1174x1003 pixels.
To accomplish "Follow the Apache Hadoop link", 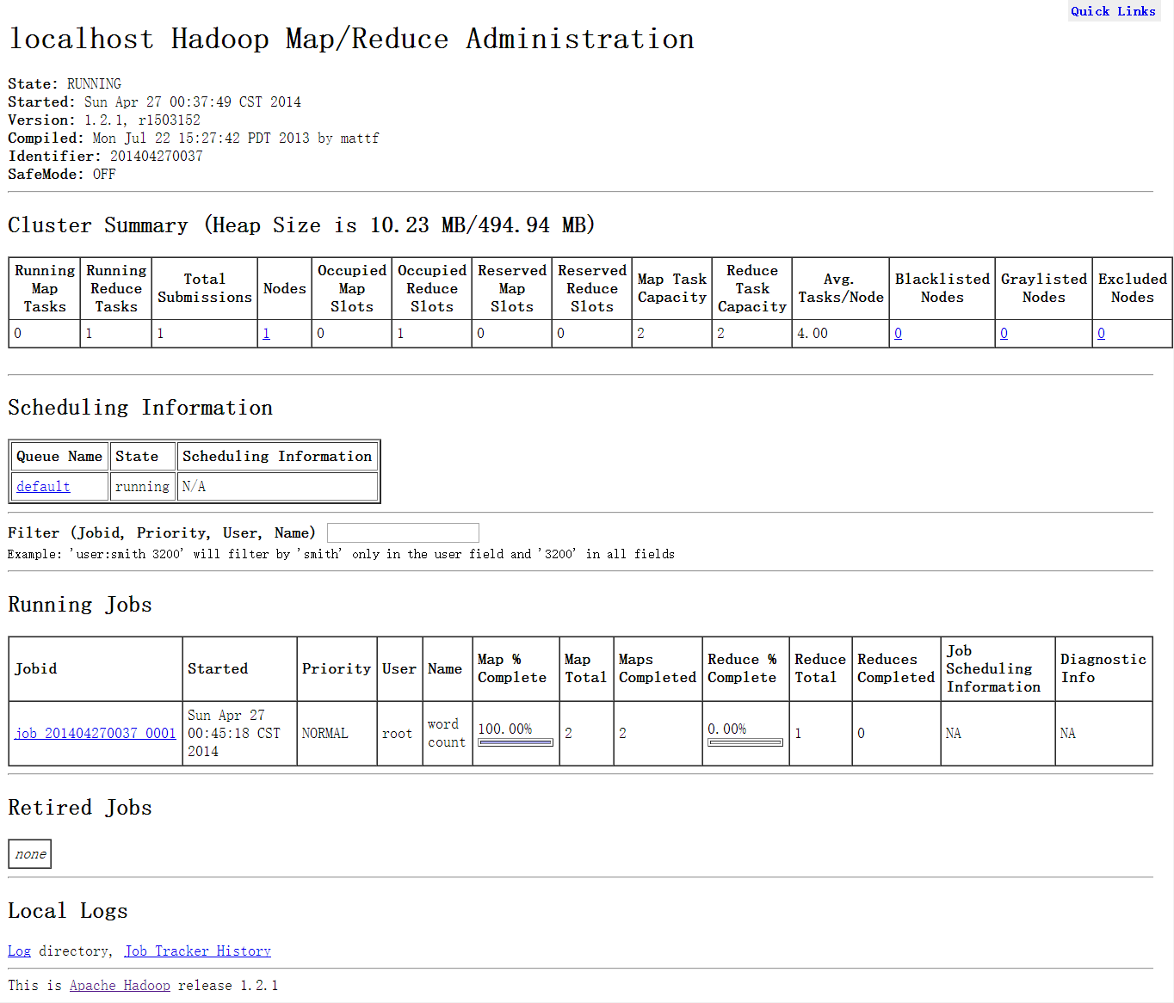I will (120, 986).
